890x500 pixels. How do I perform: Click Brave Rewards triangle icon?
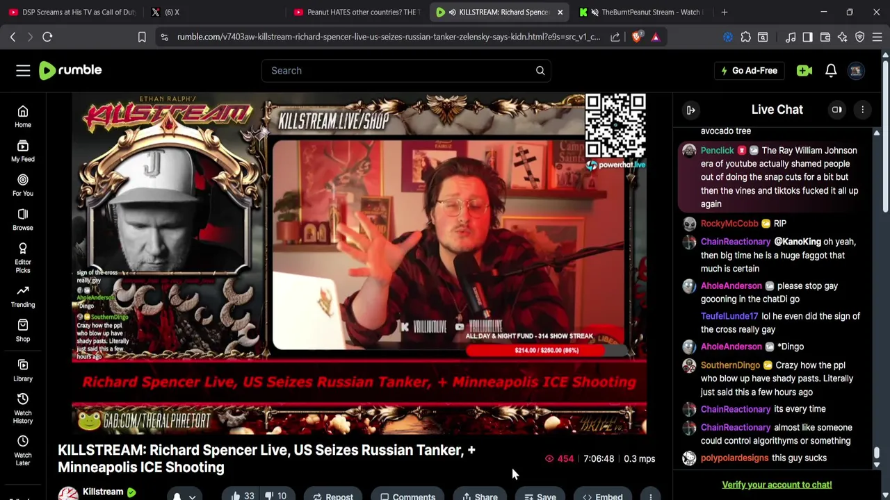pyautogui.click(x=656, y=37)
